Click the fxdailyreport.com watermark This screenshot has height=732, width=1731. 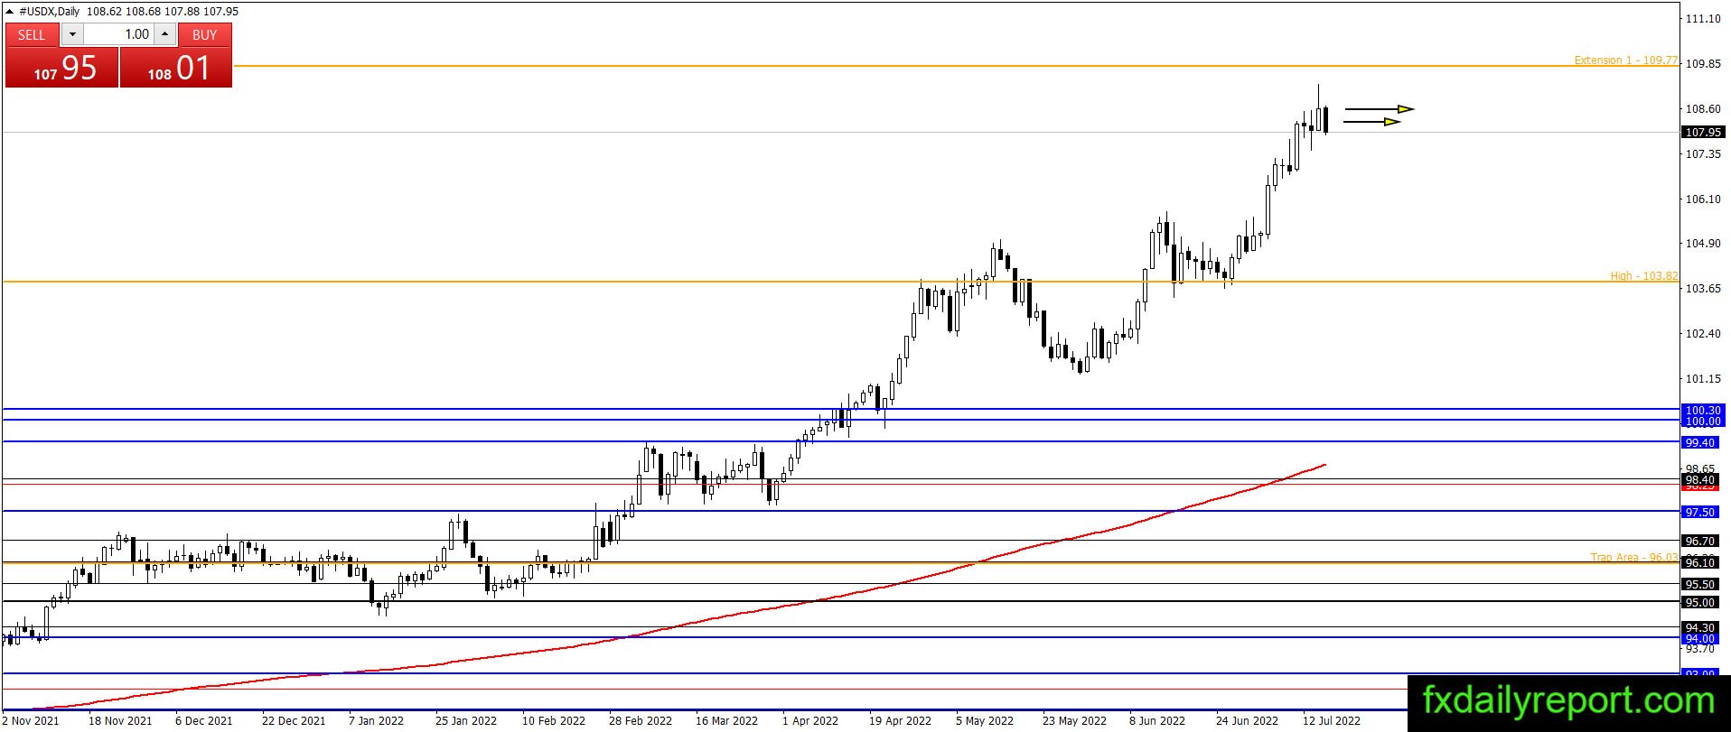coord(1568,700)
